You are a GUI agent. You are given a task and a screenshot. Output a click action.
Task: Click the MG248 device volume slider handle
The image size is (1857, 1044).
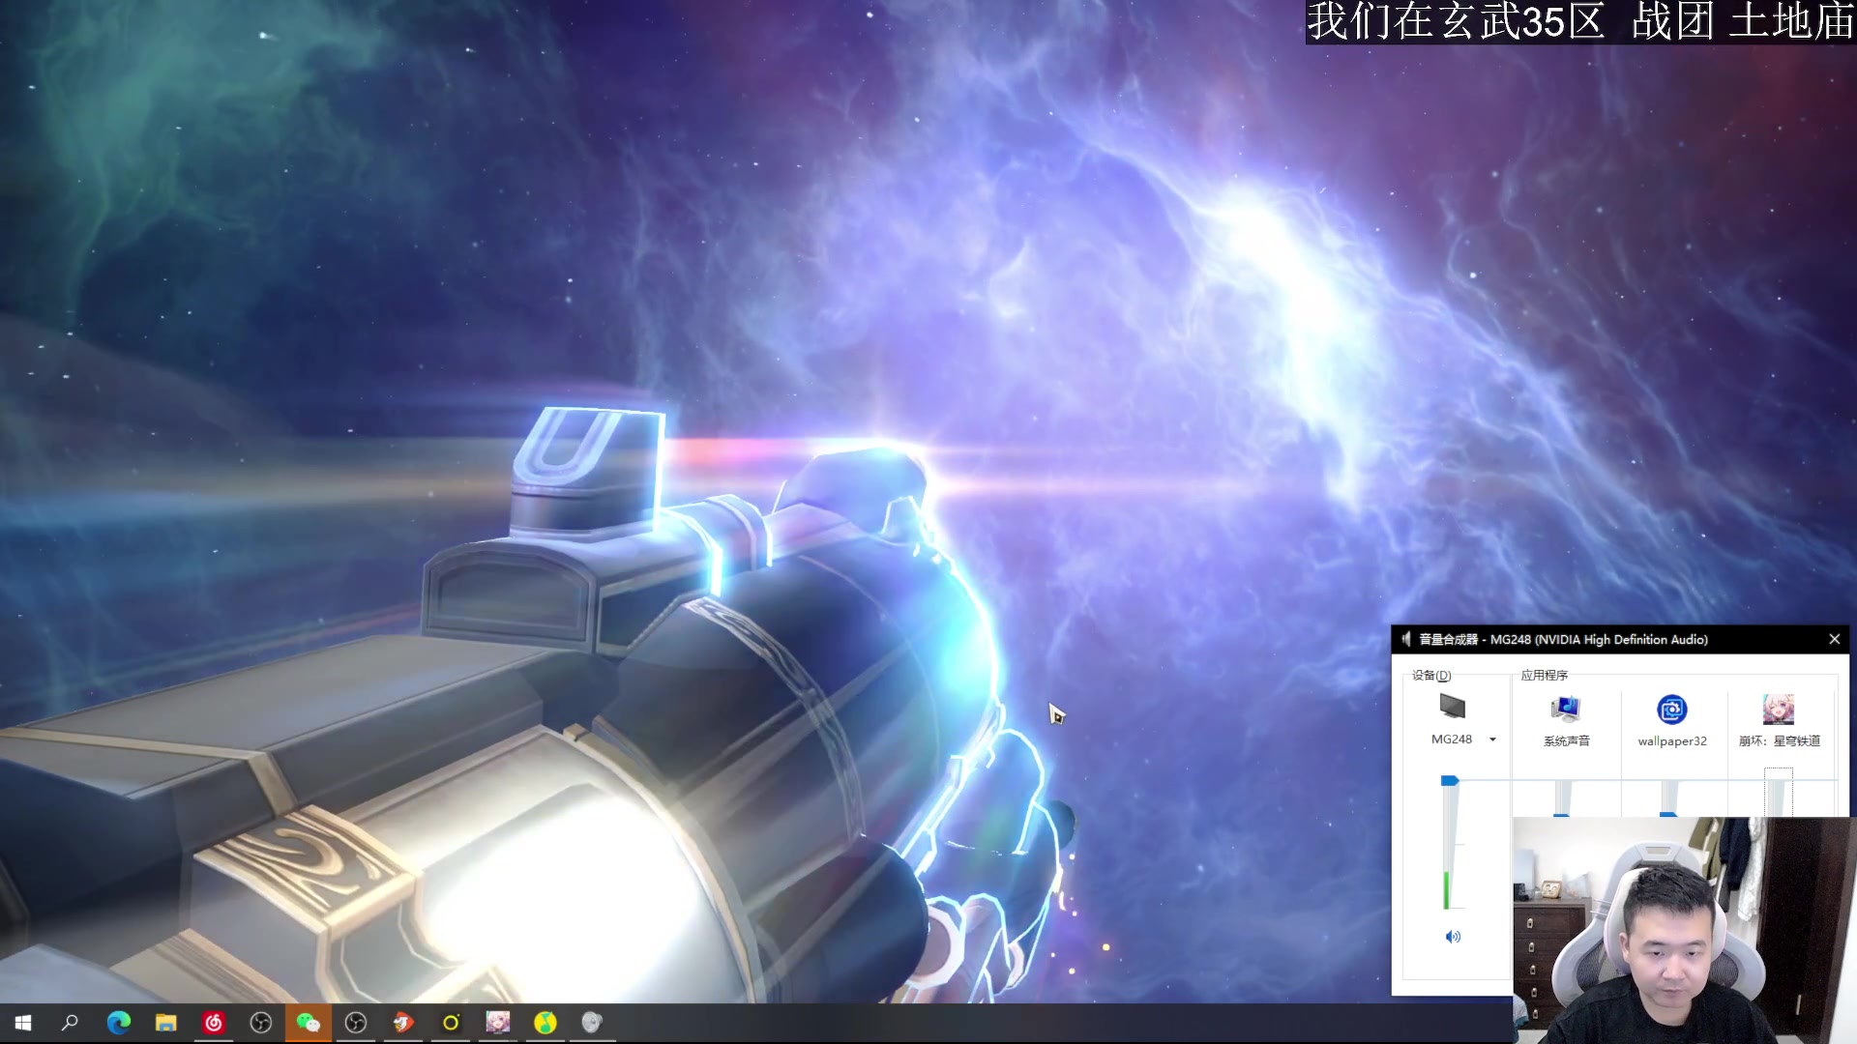pos(1449,780)
